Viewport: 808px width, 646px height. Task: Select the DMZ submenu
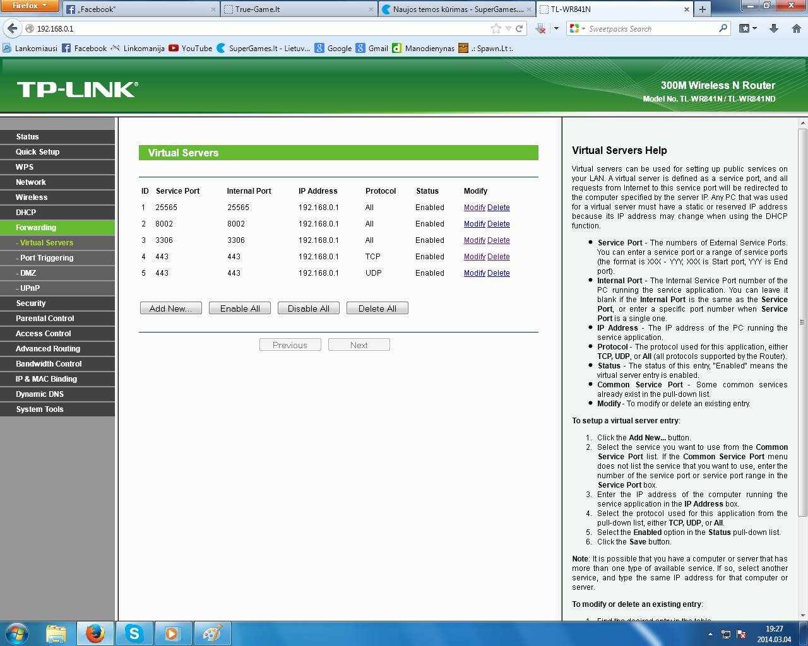[x=57, y=273]
